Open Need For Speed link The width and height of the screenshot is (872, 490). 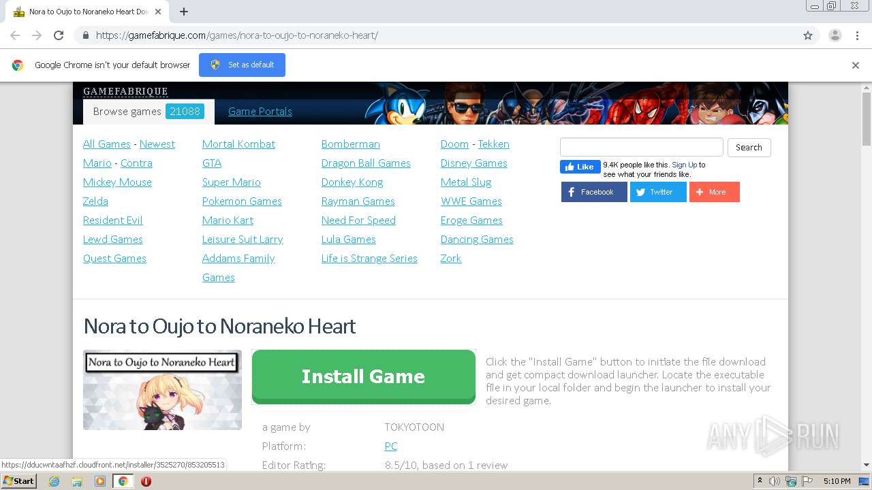tap(358, 220)
